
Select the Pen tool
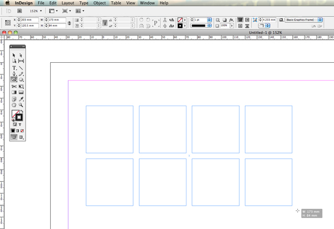tap(14, 74)
